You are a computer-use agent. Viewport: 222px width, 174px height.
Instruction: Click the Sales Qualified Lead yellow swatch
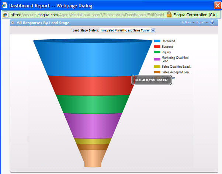pyautogui.click(x=157, y=67)
